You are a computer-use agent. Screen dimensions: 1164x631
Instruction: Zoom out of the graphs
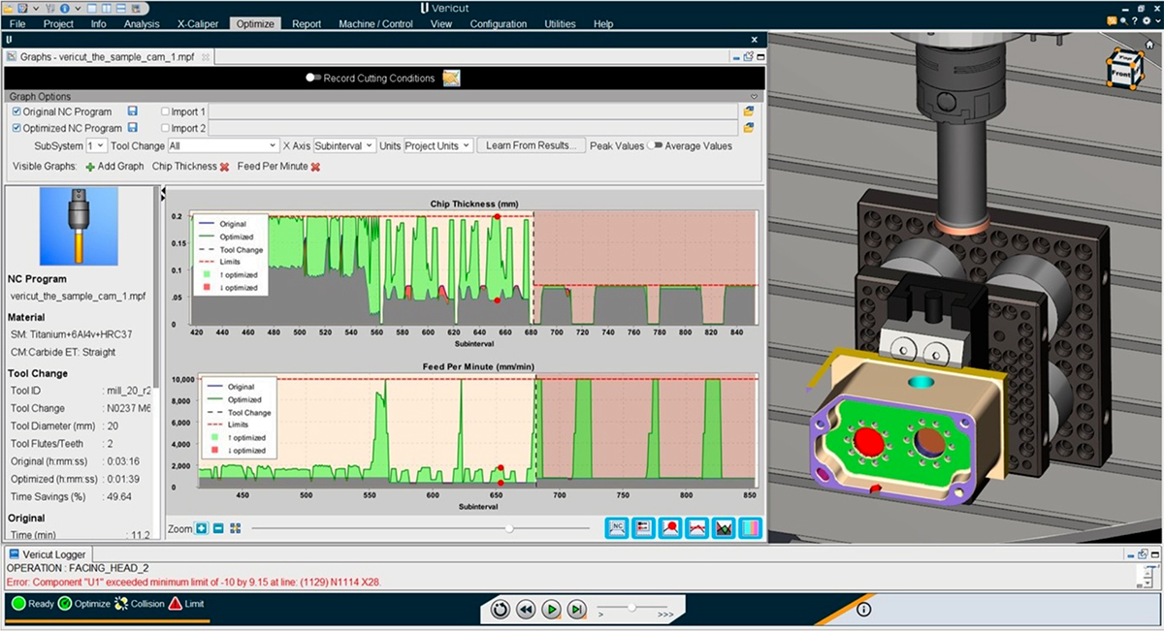click(x=218, y=528)
